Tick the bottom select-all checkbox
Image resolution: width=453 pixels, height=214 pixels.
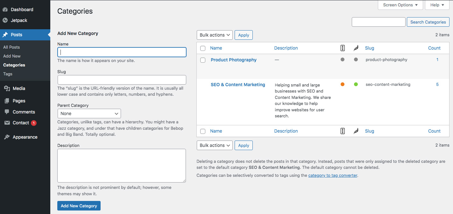click(203, 131)
